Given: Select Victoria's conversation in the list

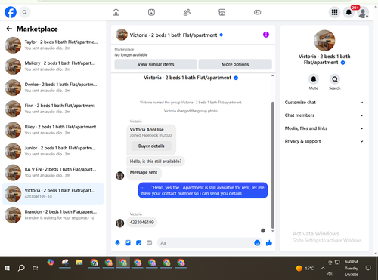Looking at the screenshot, I should (53, 194).
